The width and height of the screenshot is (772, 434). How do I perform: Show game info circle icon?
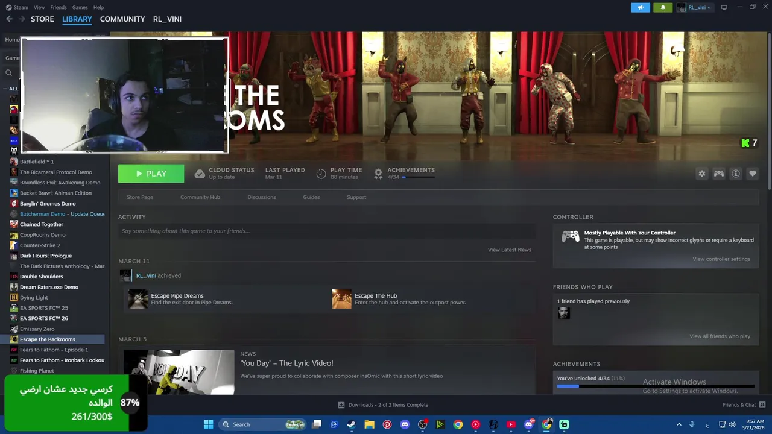click(x=736, y=174)
